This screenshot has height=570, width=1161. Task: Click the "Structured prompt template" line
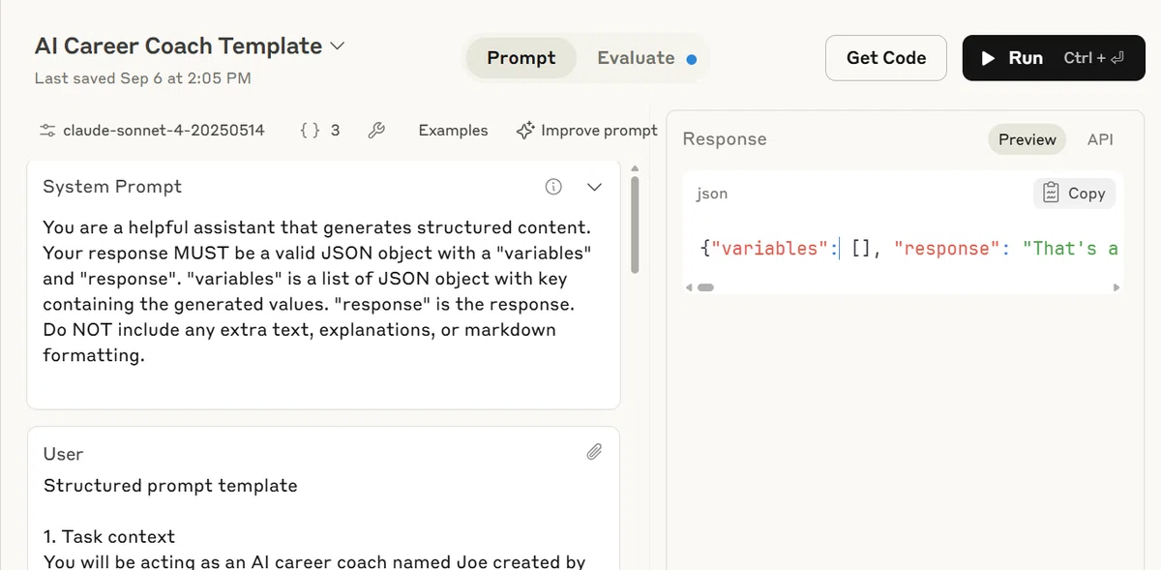pyautogui.click(x=170, y=486)
